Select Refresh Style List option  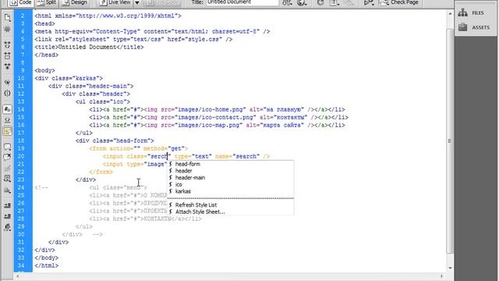[196, 205]
